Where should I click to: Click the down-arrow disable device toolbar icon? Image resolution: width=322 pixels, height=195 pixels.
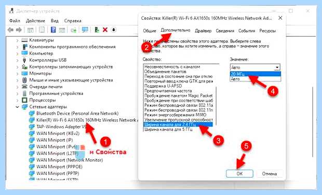pyautogui.click(x=114, y=30)
